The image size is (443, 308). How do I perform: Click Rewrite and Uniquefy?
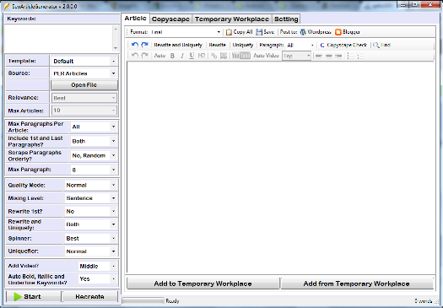pyautogui.click(x=178, y=45)
